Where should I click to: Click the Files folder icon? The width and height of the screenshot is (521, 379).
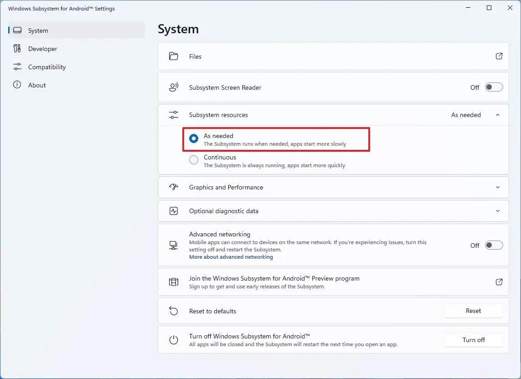174,56
